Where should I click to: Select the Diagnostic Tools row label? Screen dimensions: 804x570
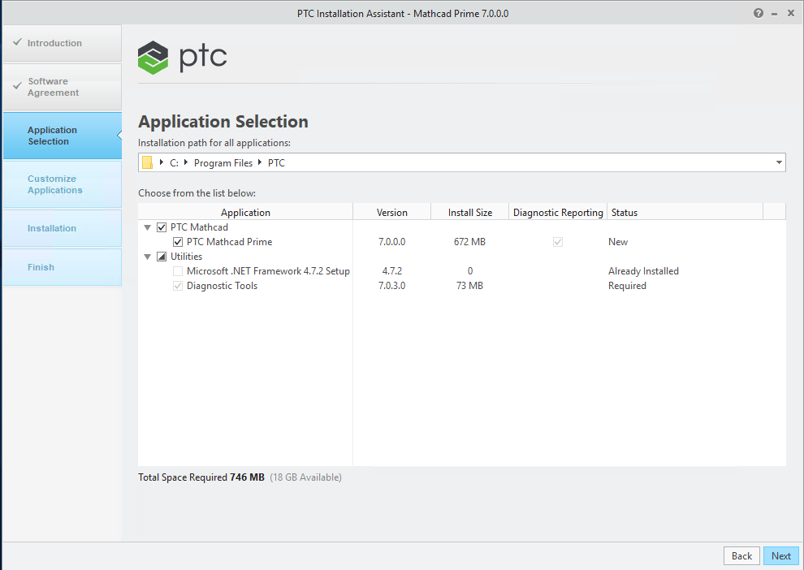[x=222, y=286]
